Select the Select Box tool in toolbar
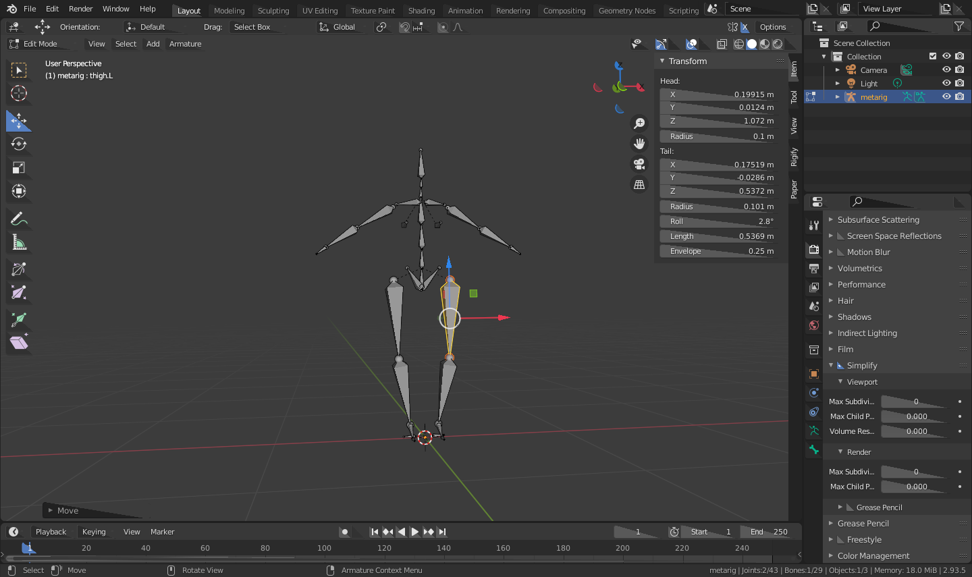This screenshot has height=577, width=972. click(x=19, y=70)
